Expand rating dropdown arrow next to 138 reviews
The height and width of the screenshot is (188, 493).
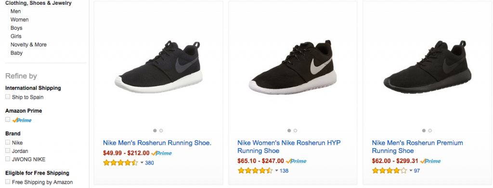click(x=276, y=171)
